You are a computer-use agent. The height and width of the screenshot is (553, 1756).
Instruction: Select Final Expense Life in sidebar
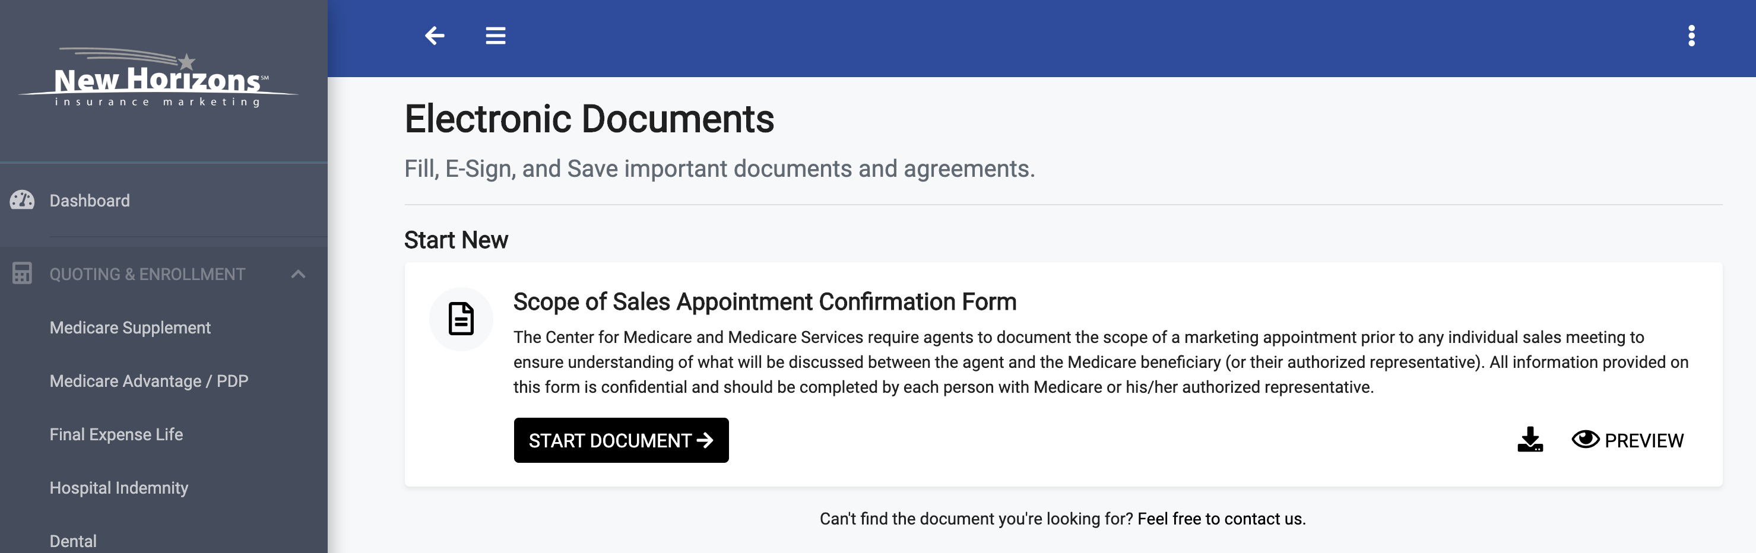[116, 434]
